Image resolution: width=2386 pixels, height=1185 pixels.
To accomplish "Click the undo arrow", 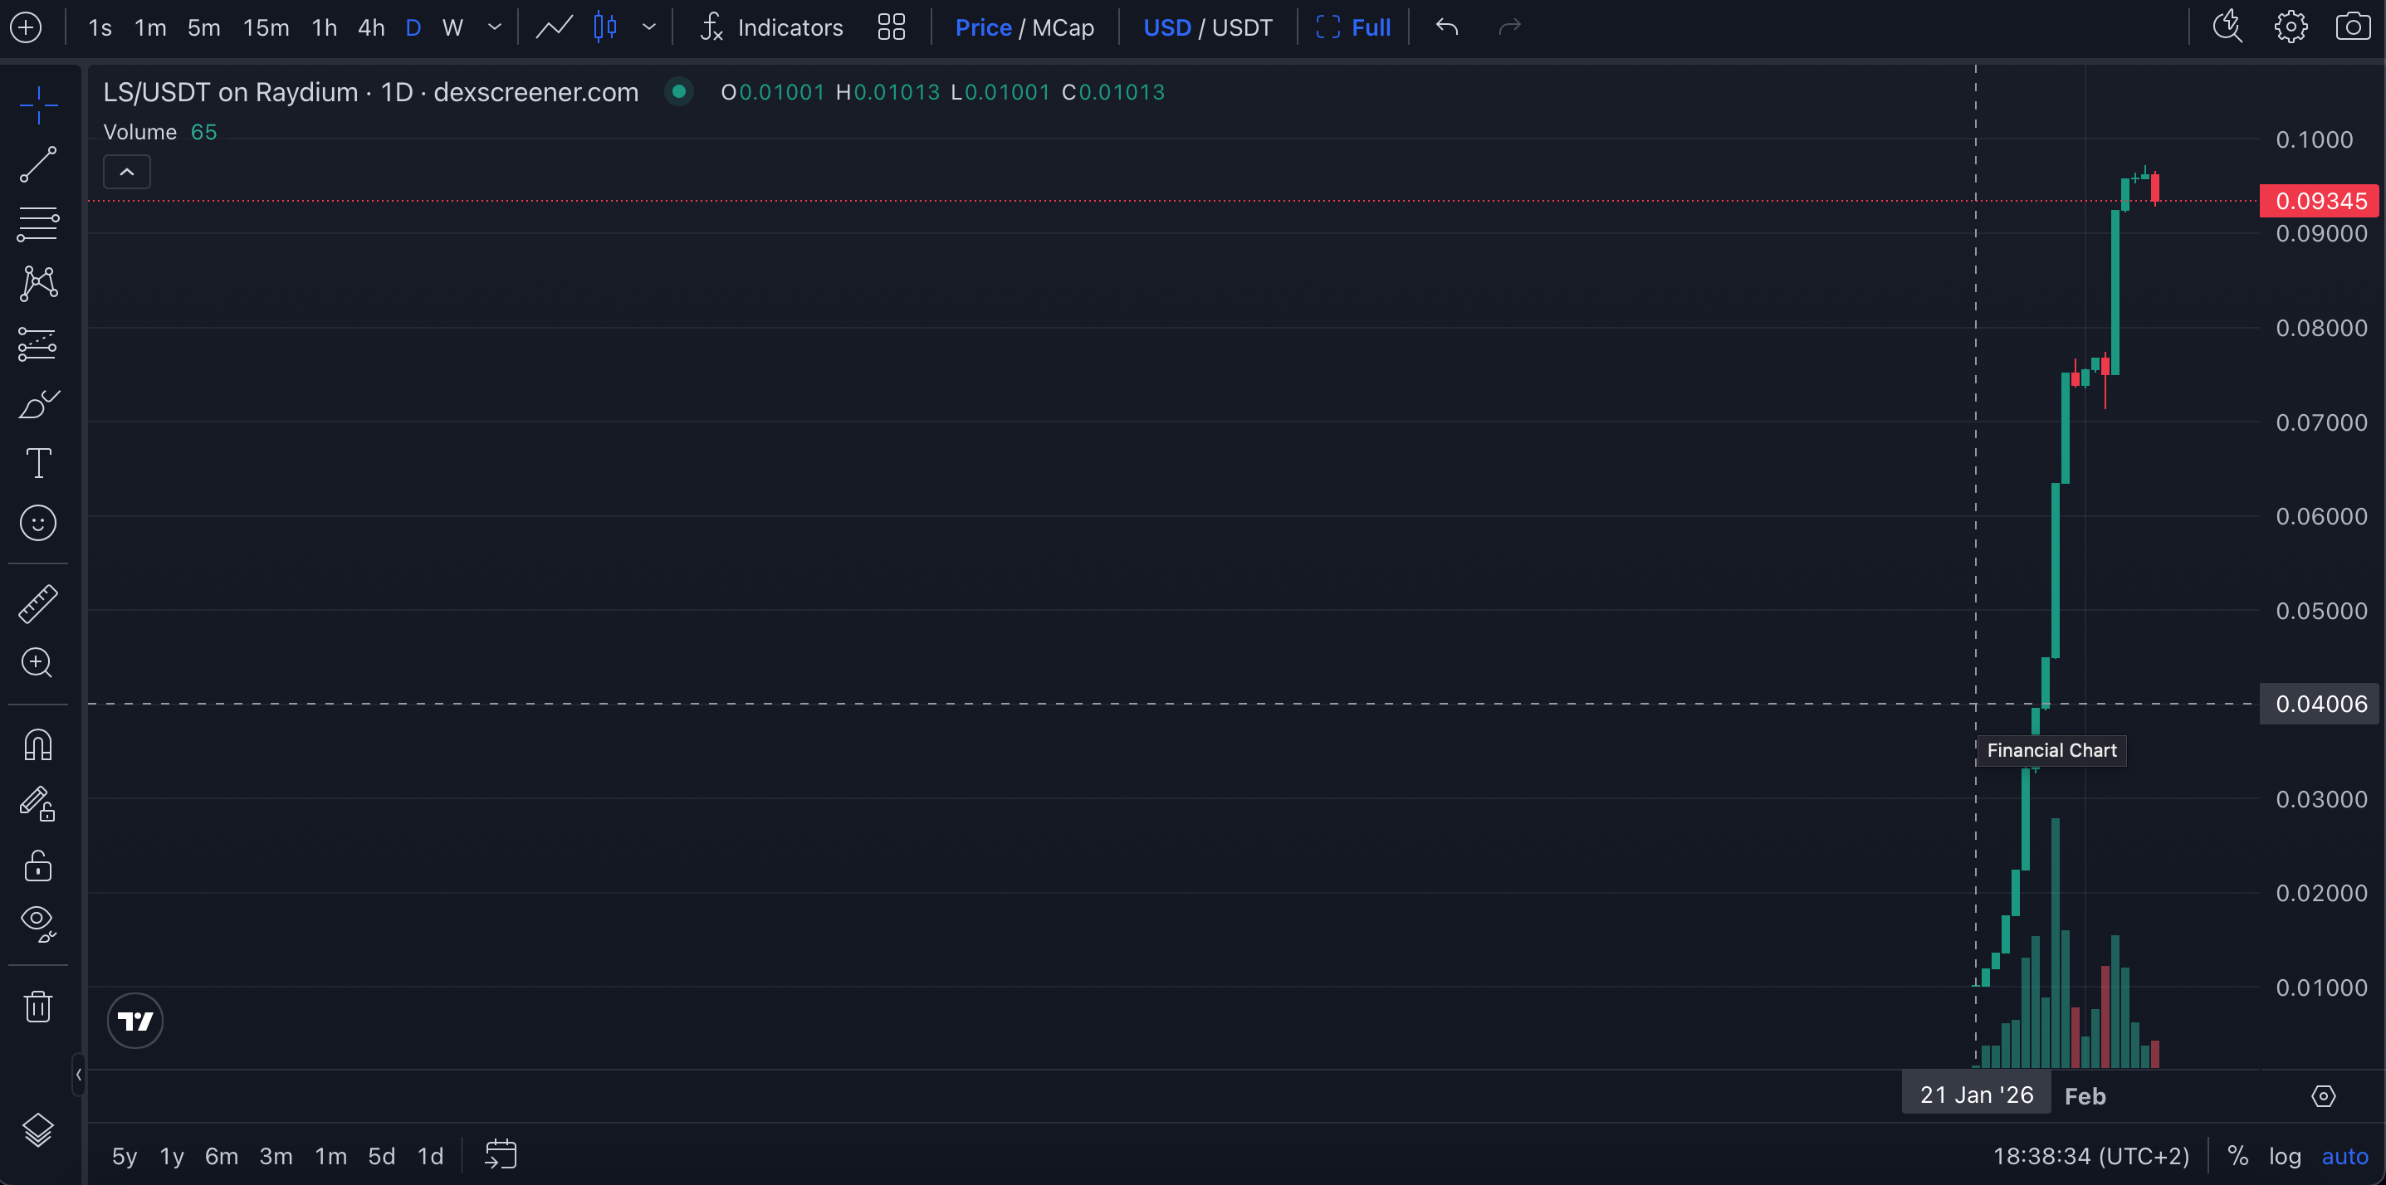I will [1447, 27].
